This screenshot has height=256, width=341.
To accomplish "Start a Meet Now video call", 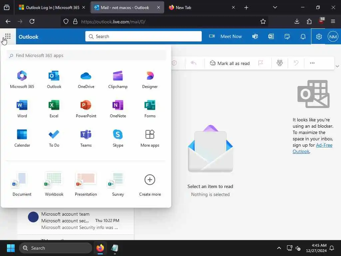I will (225, 36).
